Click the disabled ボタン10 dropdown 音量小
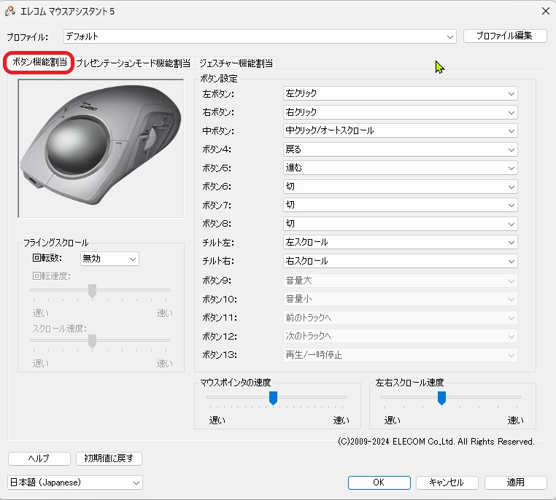Screen dimensions: 556x500 401,300
